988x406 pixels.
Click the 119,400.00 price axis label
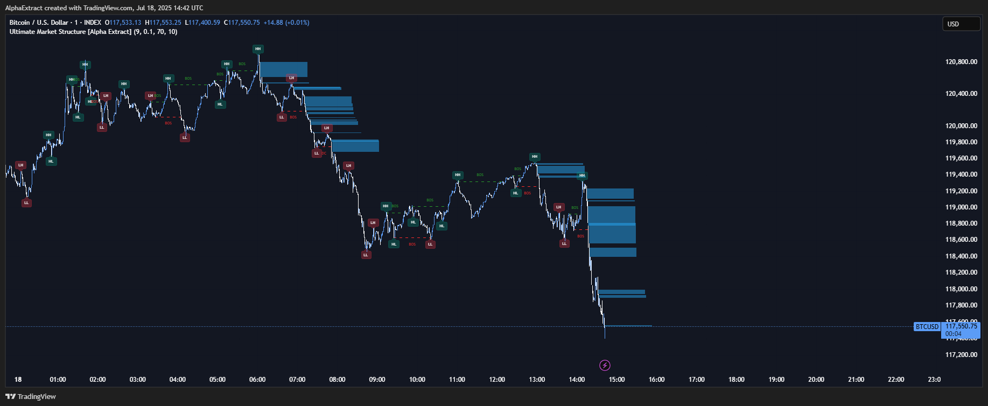pyautogui.click(x=961, y=174)
